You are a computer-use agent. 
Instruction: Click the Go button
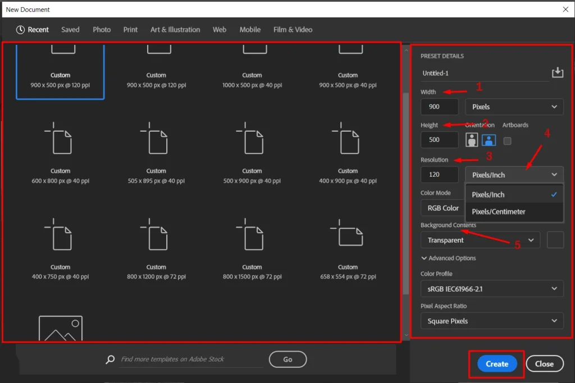(x=288, y=359)
